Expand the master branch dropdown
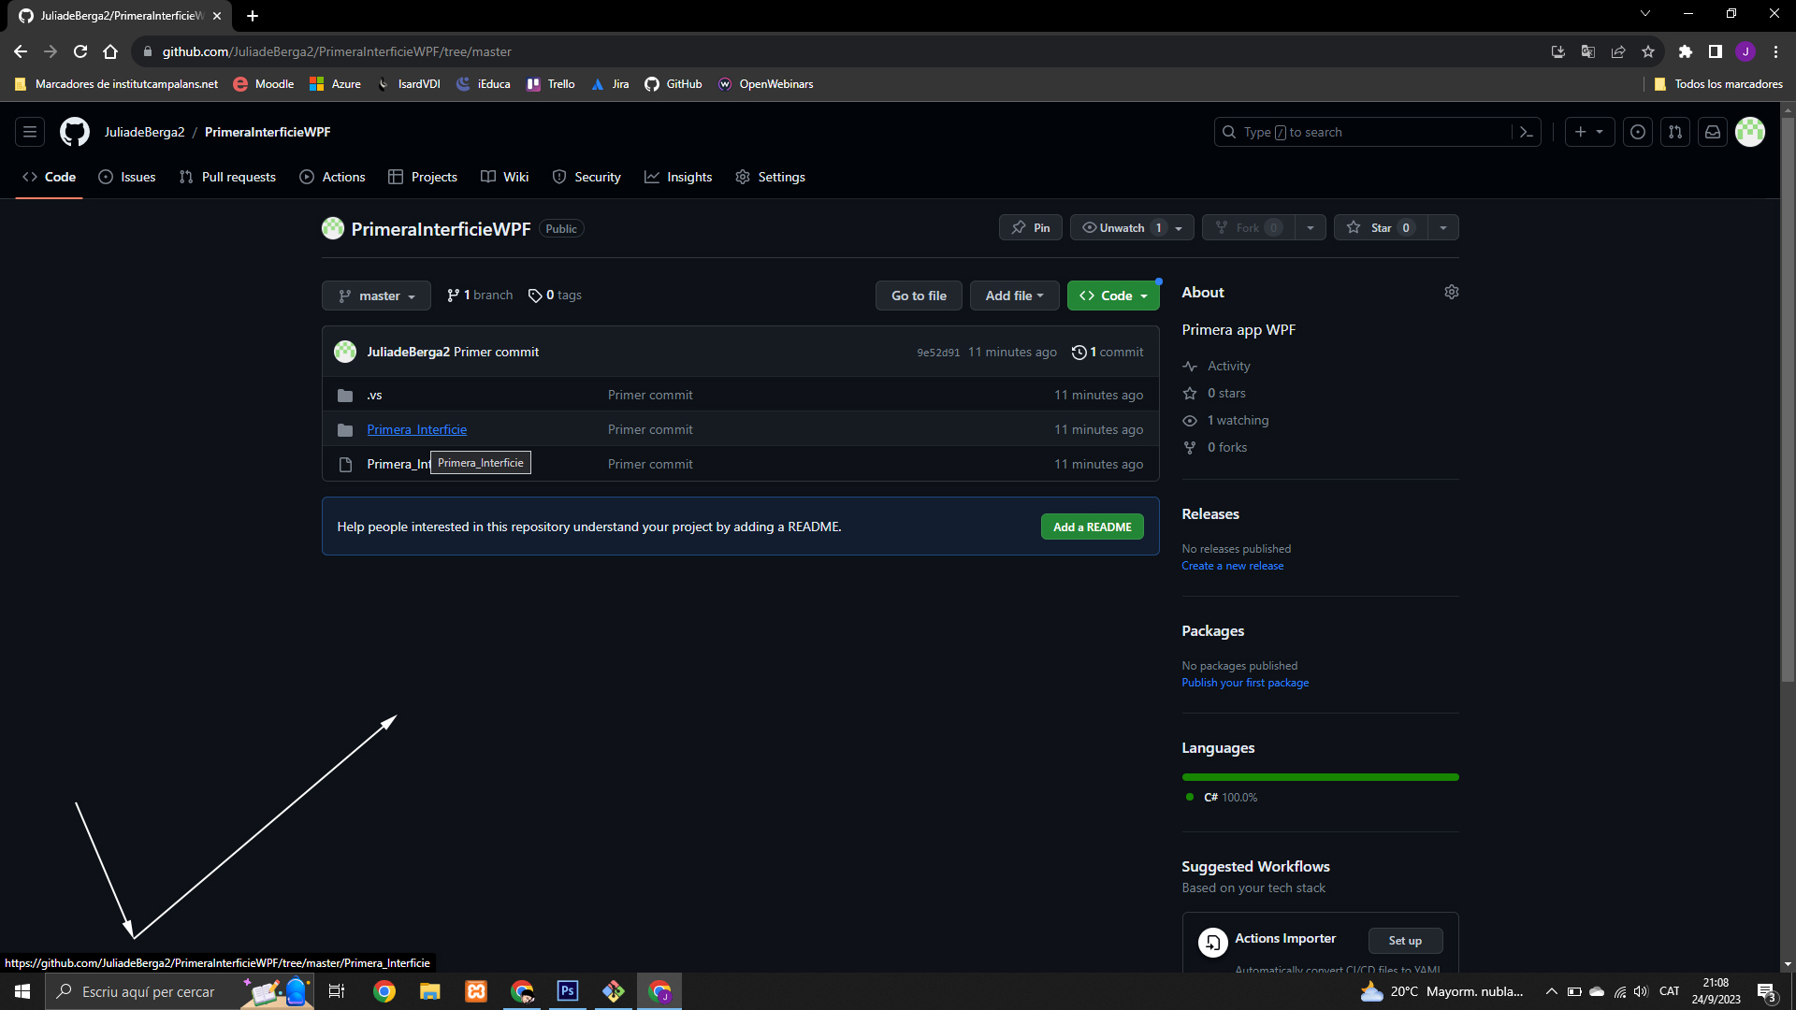This screenshot has height=1010, width=1796. click(376, 296)
